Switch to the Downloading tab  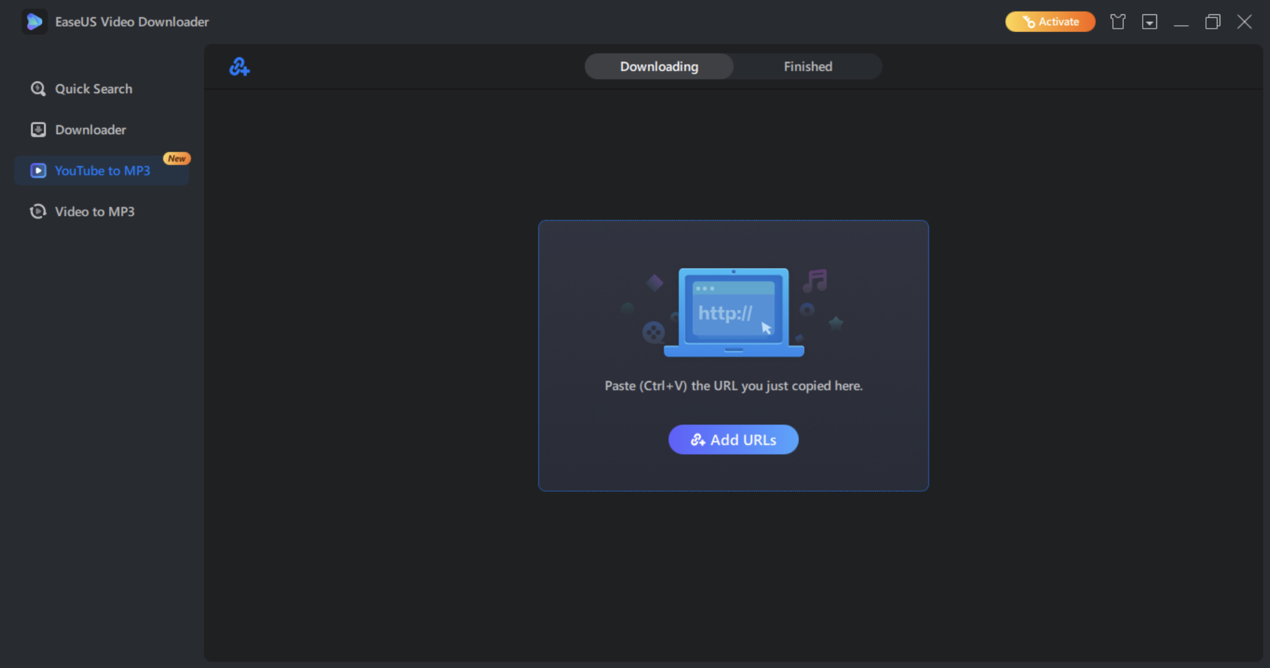659,67
